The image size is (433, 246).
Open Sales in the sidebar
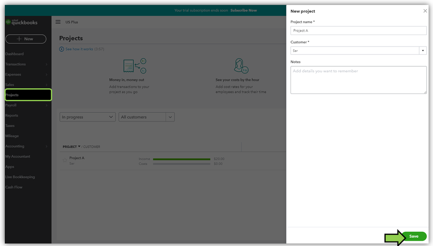(x=10, y=84)
